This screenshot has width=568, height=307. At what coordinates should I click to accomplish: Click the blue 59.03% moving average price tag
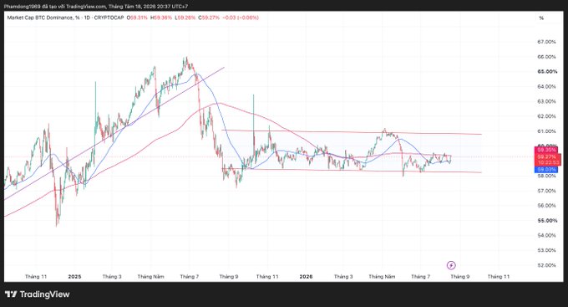pyautogui.click(x=546, y=170)
